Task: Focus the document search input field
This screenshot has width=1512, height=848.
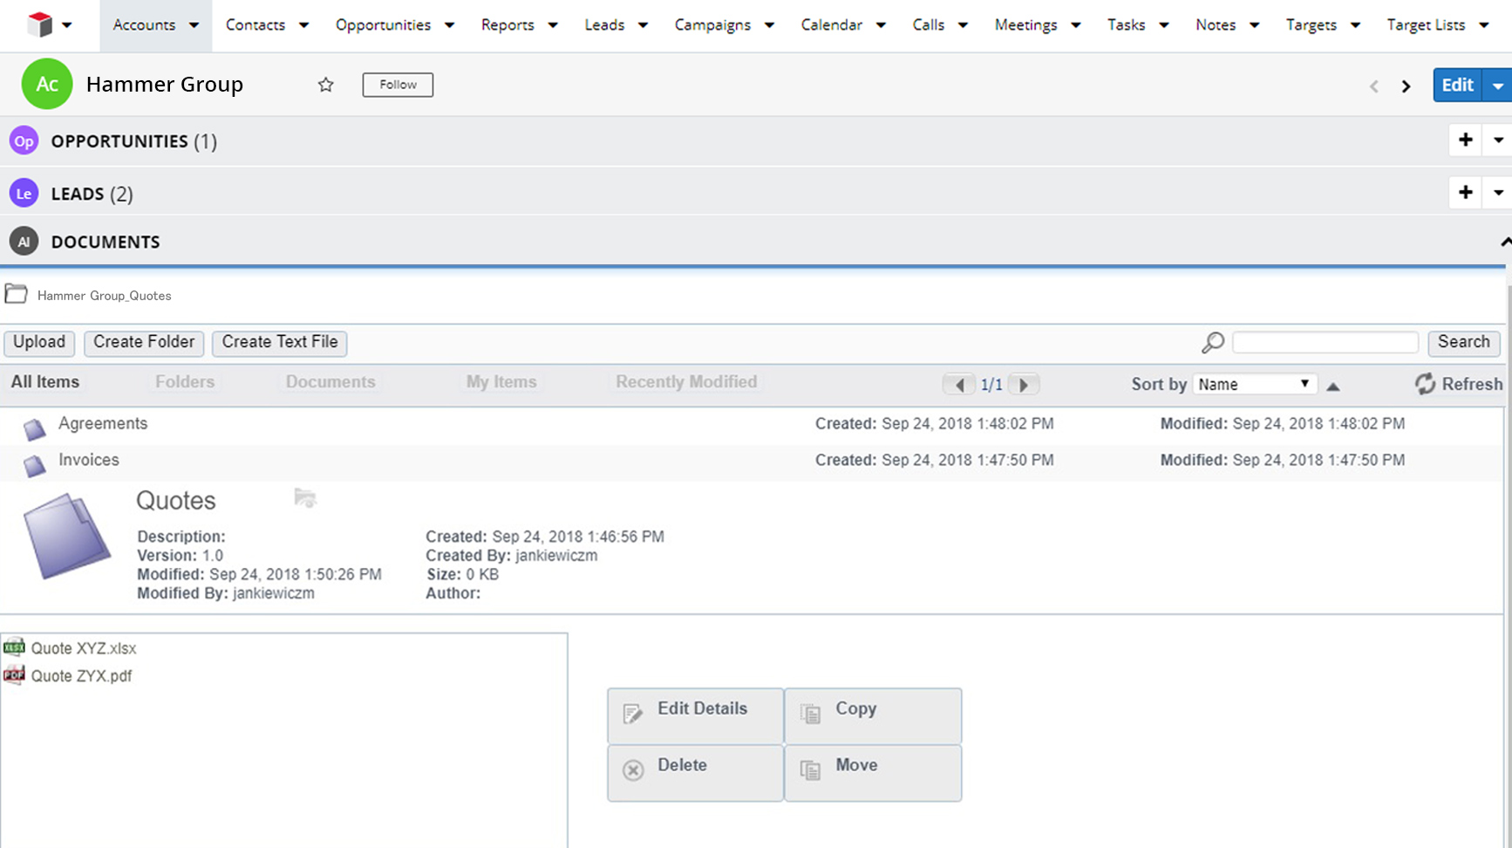Action: point(1325,342)
